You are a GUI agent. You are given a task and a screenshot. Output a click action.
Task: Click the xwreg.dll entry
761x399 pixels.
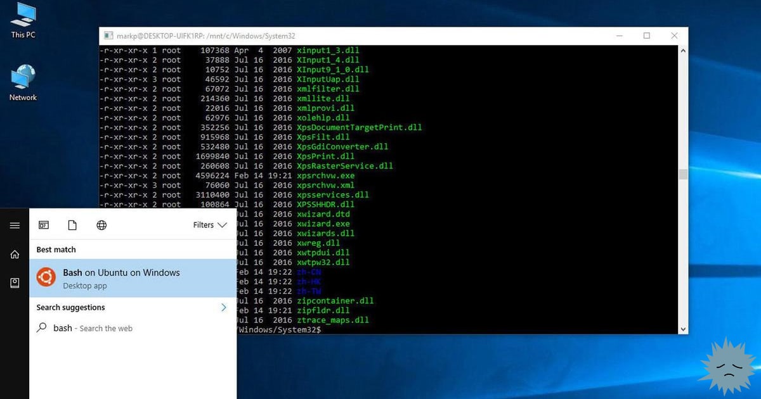click(318, 243)
